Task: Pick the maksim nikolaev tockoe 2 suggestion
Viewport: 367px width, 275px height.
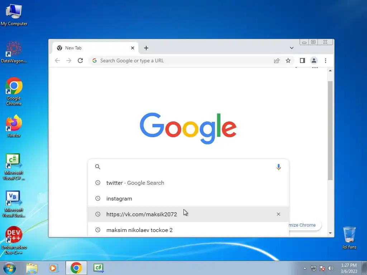Action: (x=189, y=230)
